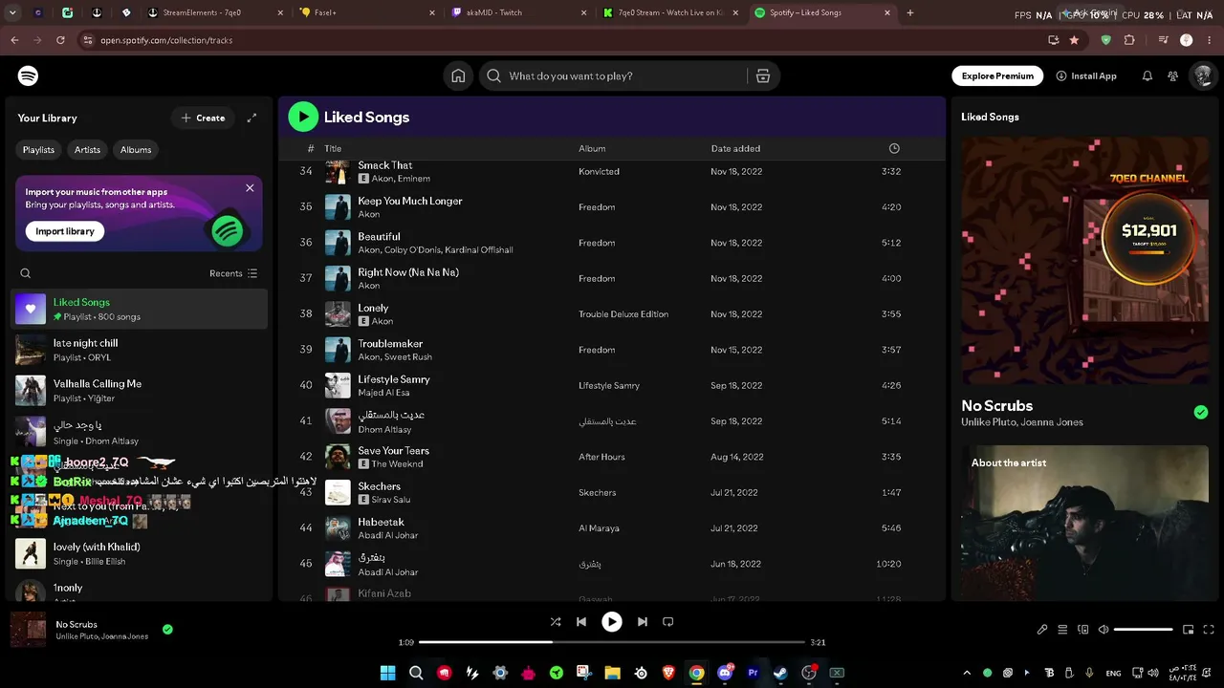The height and width of the screenshot is (688, 1224).
Task: Open the late night chill playlist
Action: point(140,350)
